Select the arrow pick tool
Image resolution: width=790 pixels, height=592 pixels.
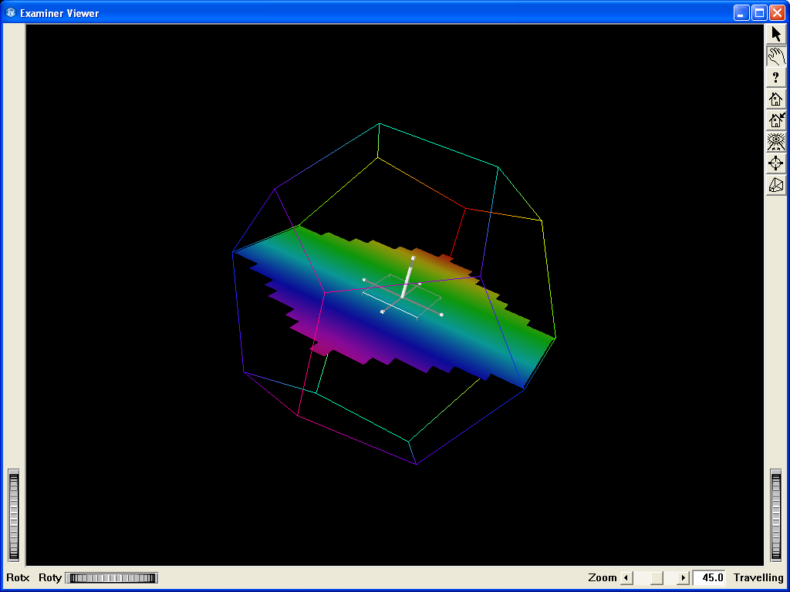click(x=776, y=34)
